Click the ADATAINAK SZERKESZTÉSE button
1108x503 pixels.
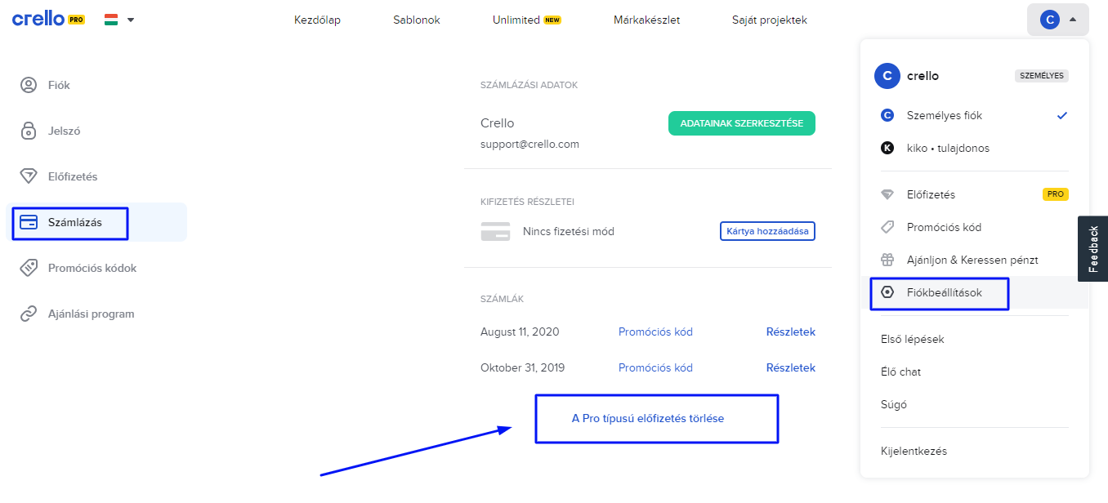(x=742, y=123)
